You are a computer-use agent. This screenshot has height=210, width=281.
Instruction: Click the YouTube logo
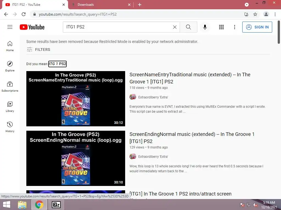[32, 27]
